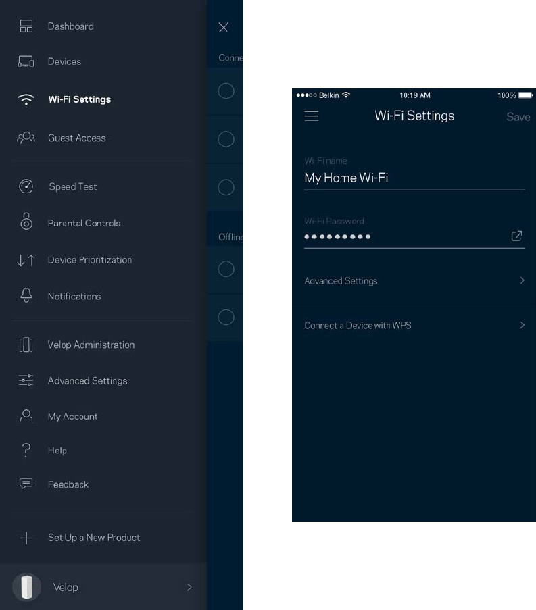
Task: Expand the Connect a Device with WPS chevron
Action: 522,325
